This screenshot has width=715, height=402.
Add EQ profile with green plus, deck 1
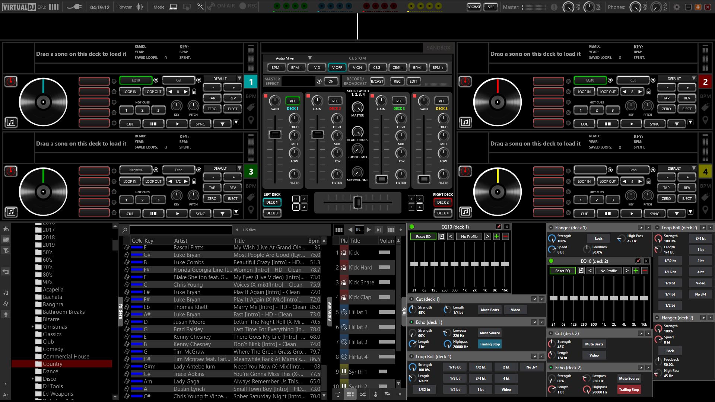(x=496, y=236)
